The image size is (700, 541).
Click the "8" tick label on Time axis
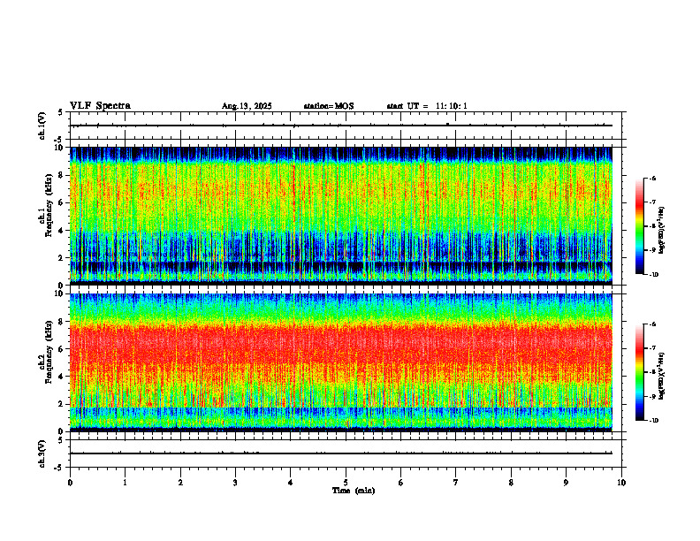(511, 483)
